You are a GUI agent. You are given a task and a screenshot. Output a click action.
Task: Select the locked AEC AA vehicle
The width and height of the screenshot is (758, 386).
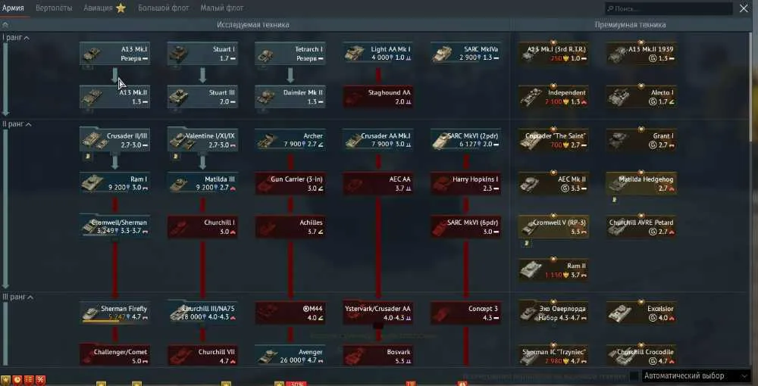[378, 184]
